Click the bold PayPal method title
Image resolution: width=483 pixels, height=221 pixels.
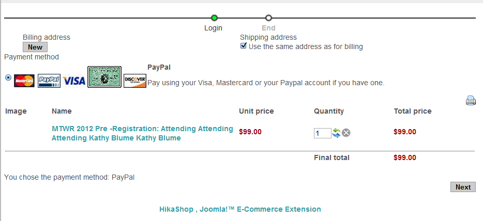click(x=159, y=67)
